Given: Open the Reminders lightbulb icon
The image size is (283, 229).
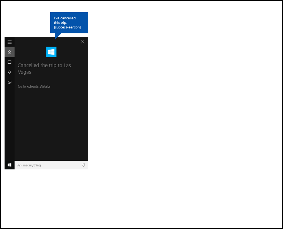Looking at the screenshot, I should (x=9, y=72).
